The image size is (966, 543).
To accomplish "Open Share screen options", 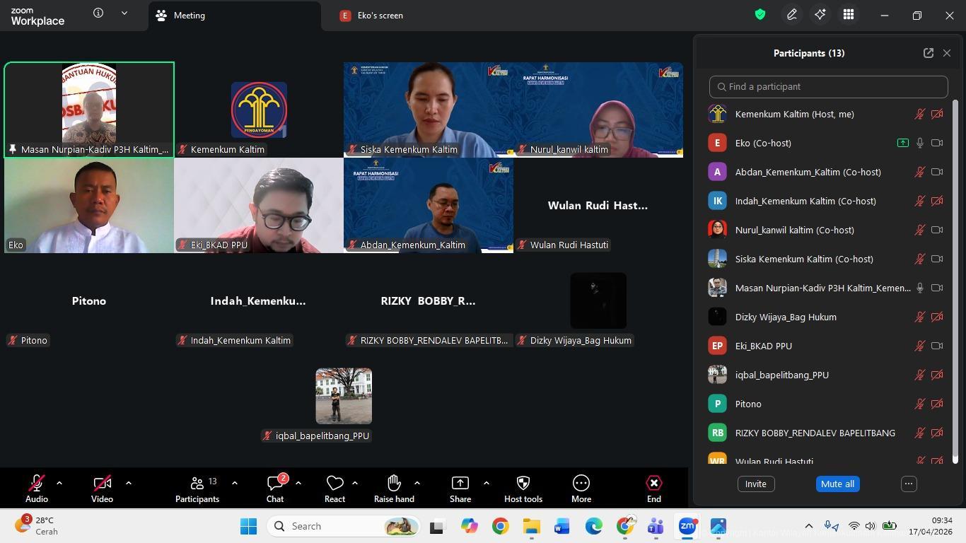I will click(460, 488).
